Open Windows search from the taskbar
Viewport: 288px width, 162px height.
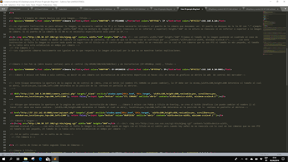click(x=11, y=159)
